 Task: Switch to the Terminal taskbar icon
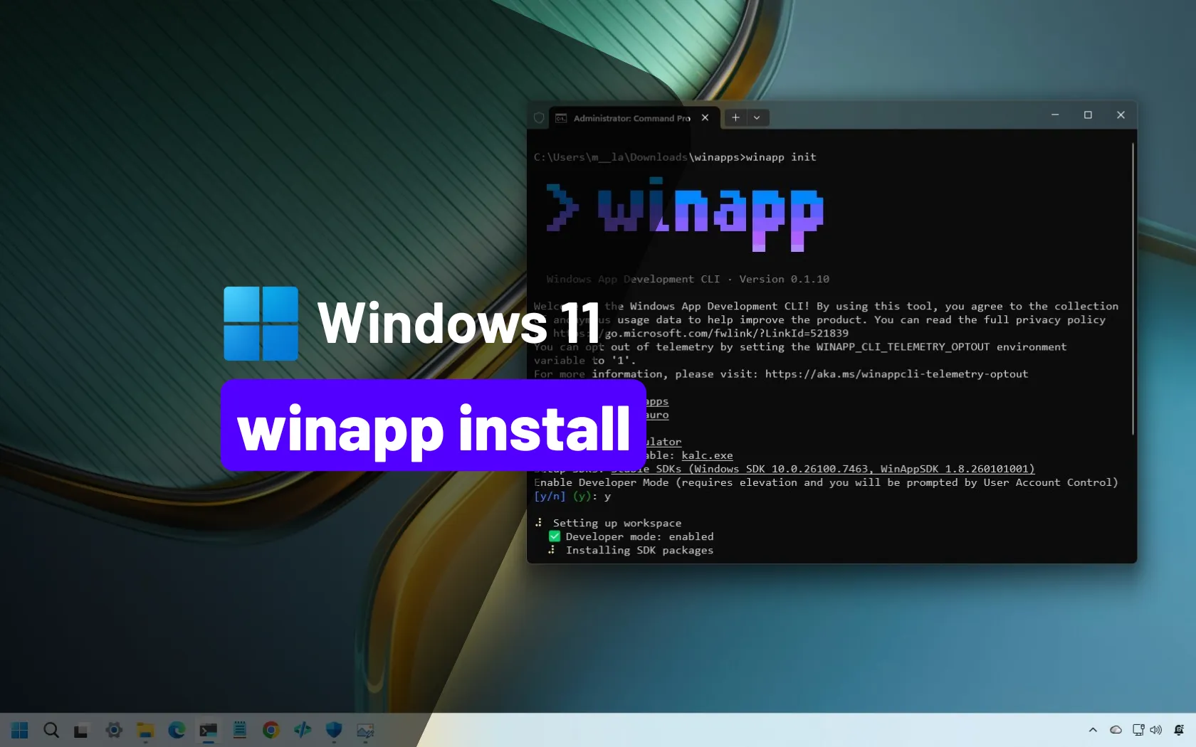(x=208, y=730)
